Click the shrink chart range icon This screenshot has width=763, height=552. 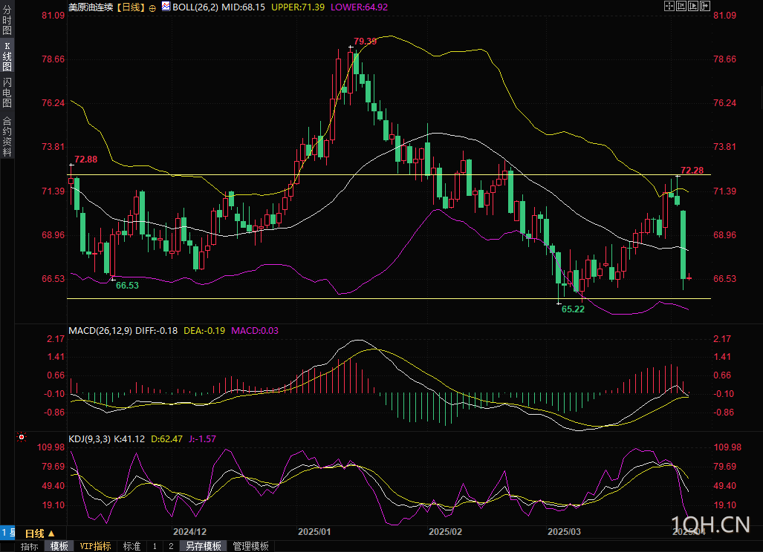pyautogui.click(x=681, y=6)
